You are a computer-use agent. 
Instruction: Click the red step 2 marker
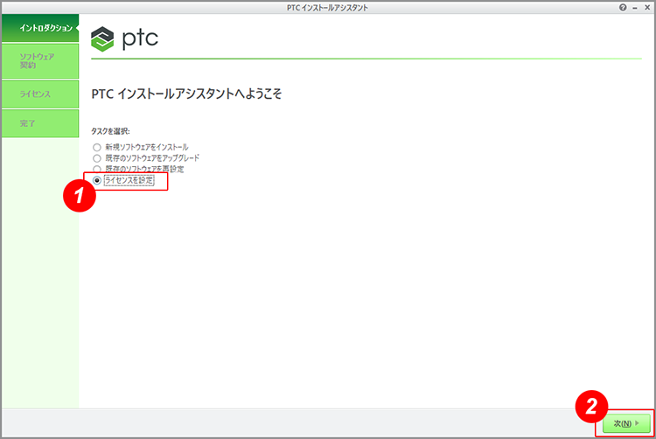(591, 407)
